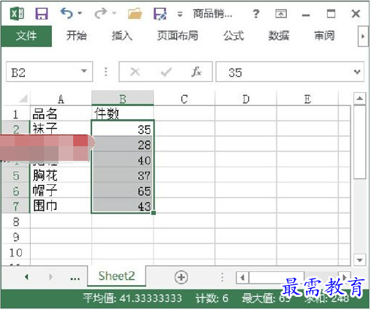Viewport: 371px width, 310px height.
Task: Click horizontal scrollbar left arrow
Action: 242,277
